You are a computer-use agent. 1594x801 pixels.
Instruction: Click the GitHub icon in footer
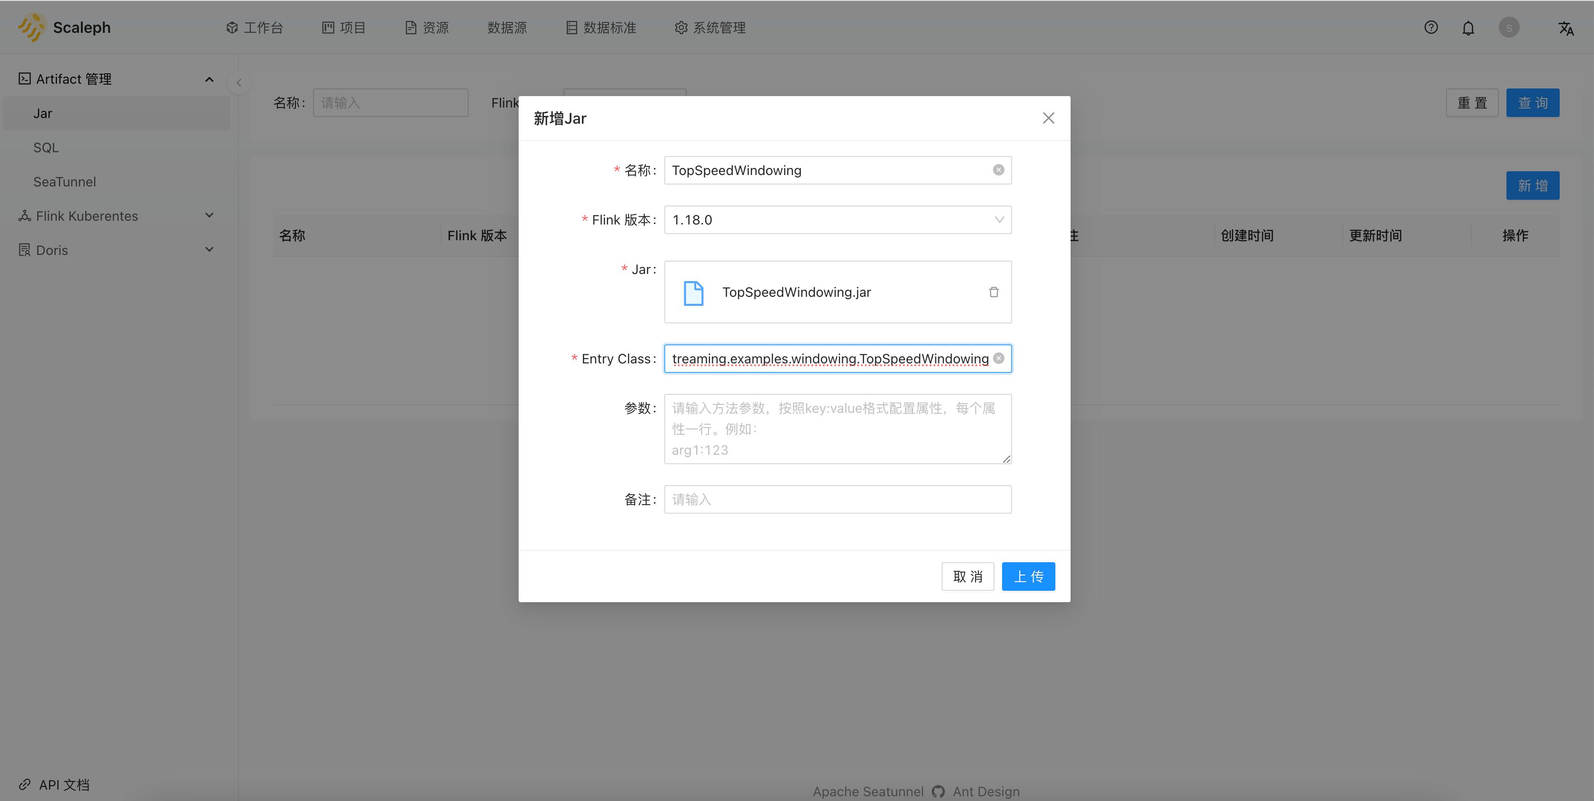pos(937,791)
